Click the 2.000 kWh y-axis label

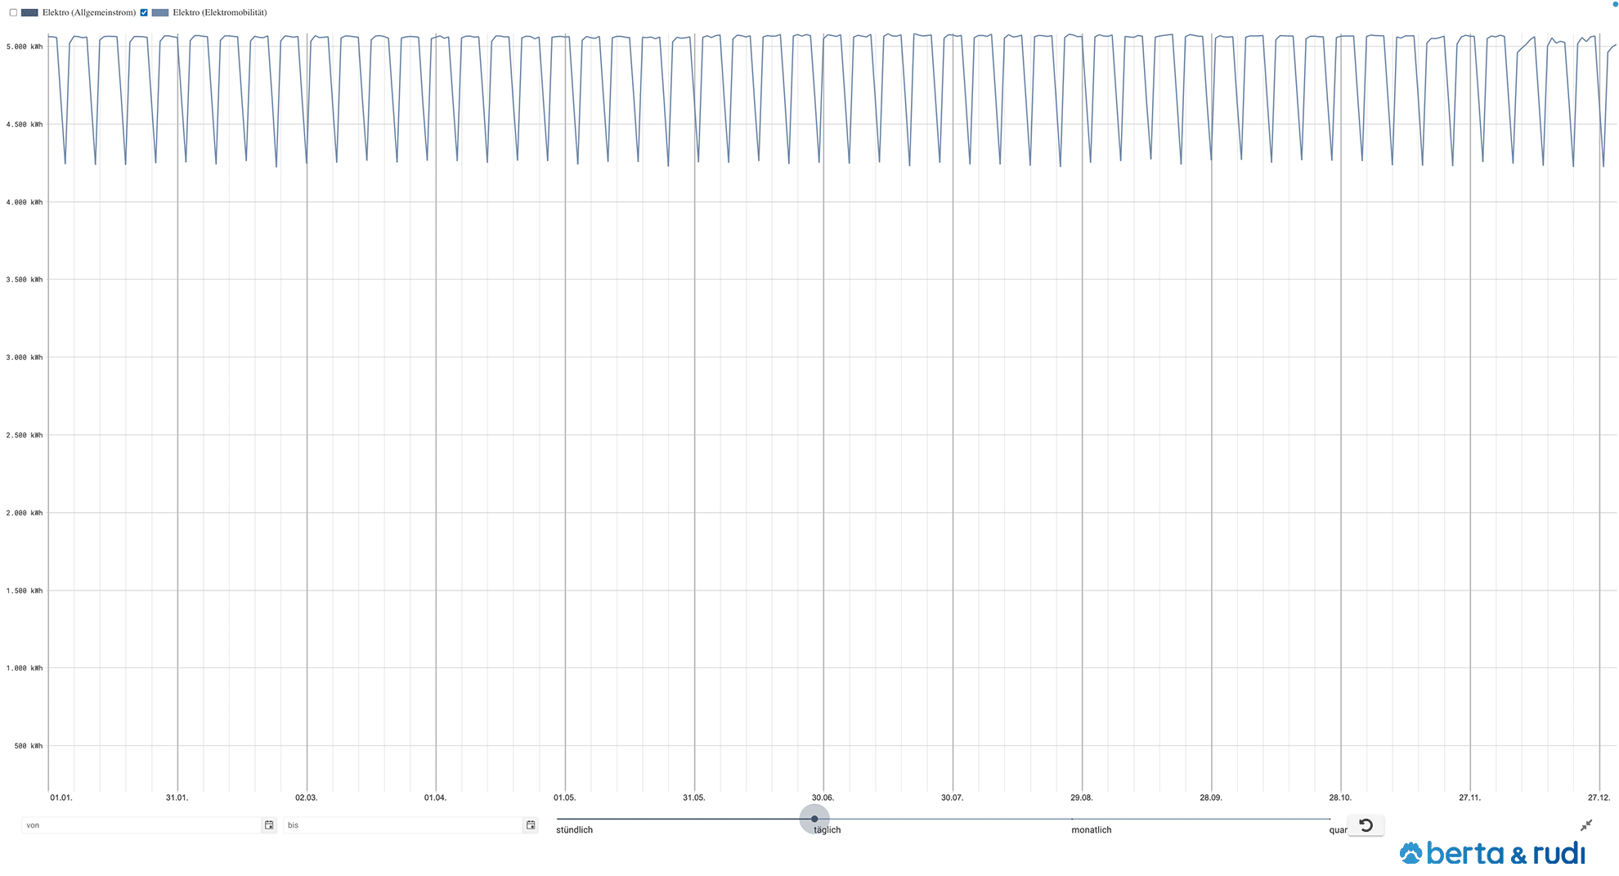25,513
